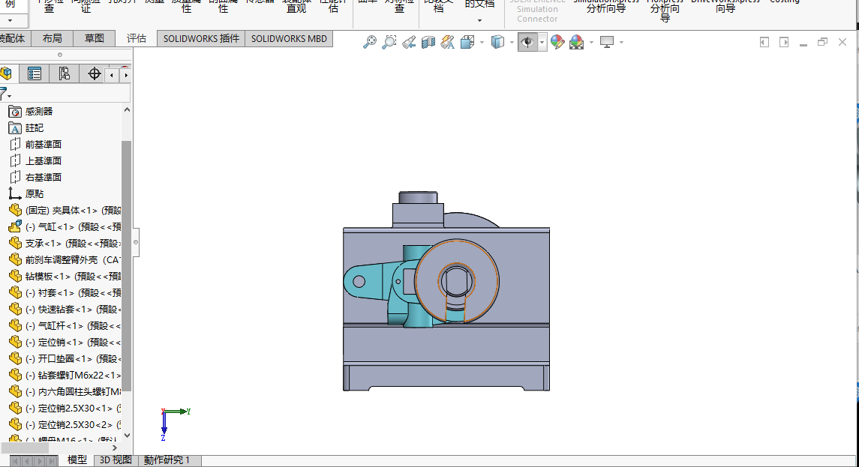Open the FeatureManager design tree tab

pyautogui.click(x=7, y=73)
